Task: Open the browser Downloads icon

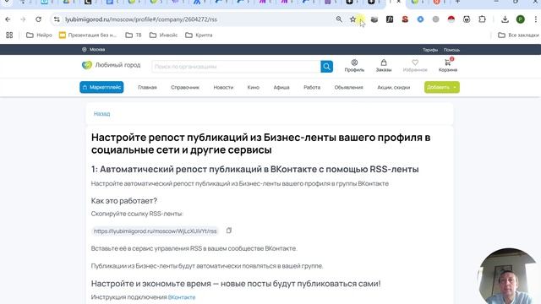Action: click(x=505, y=19)
